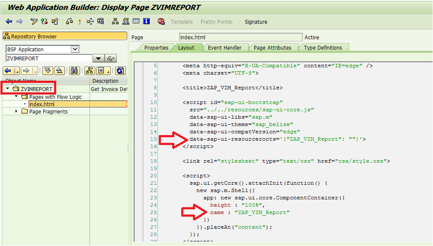
Task: Click the Other Object icon
Action: click(55, 22)
